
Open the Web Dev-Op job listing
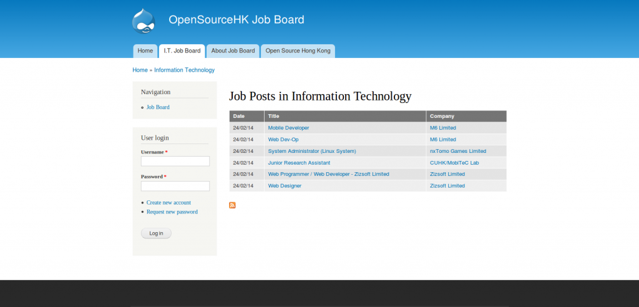click(283, 139)
